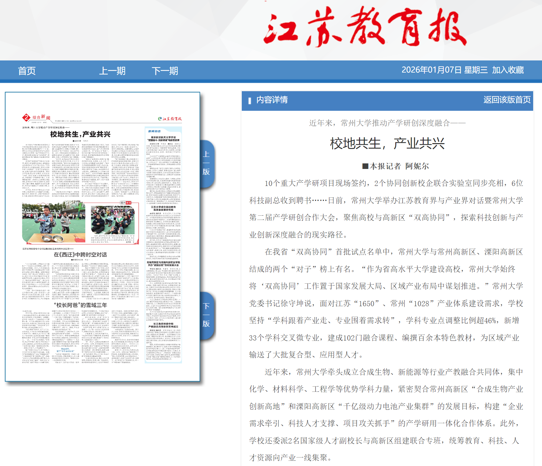Click the 返回该版首页 link
The height and width of the screenshot is (466, 542).
[x=507, y=100]
